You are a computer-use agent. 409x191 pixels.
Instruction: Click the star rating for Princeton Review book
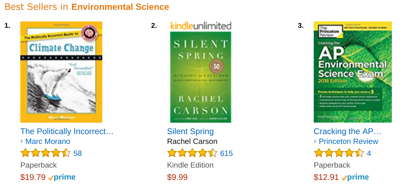pyautogui.click(x=339, y=153)
